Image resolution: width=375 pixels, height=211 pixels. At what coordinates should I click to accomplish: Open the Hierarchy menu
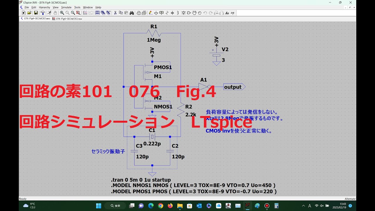click(x=45, y=7)
